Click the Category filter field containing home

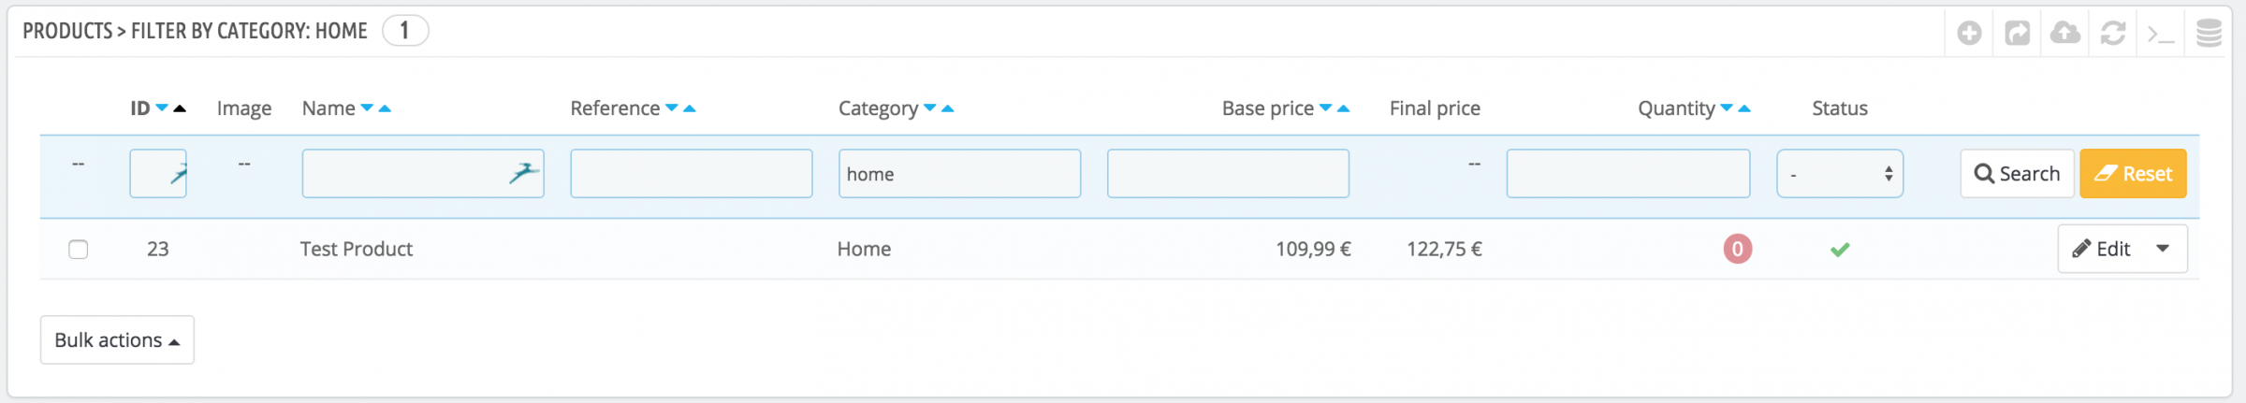coord(959,174)
